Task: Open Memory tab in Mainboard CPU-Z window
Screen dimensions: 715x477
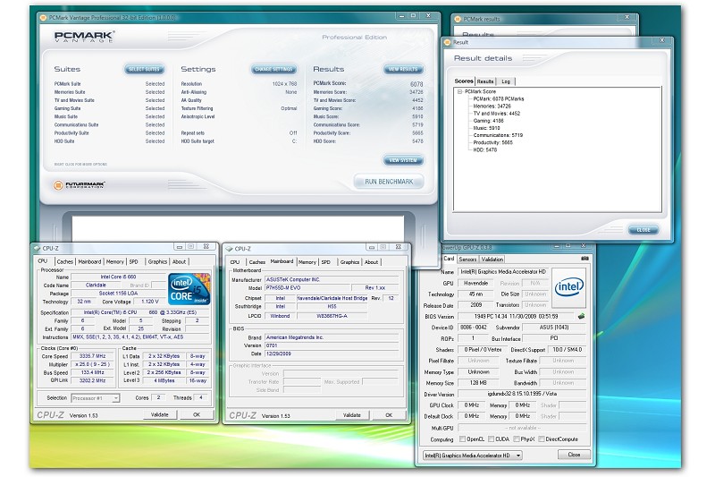Action: coord(307,262)
